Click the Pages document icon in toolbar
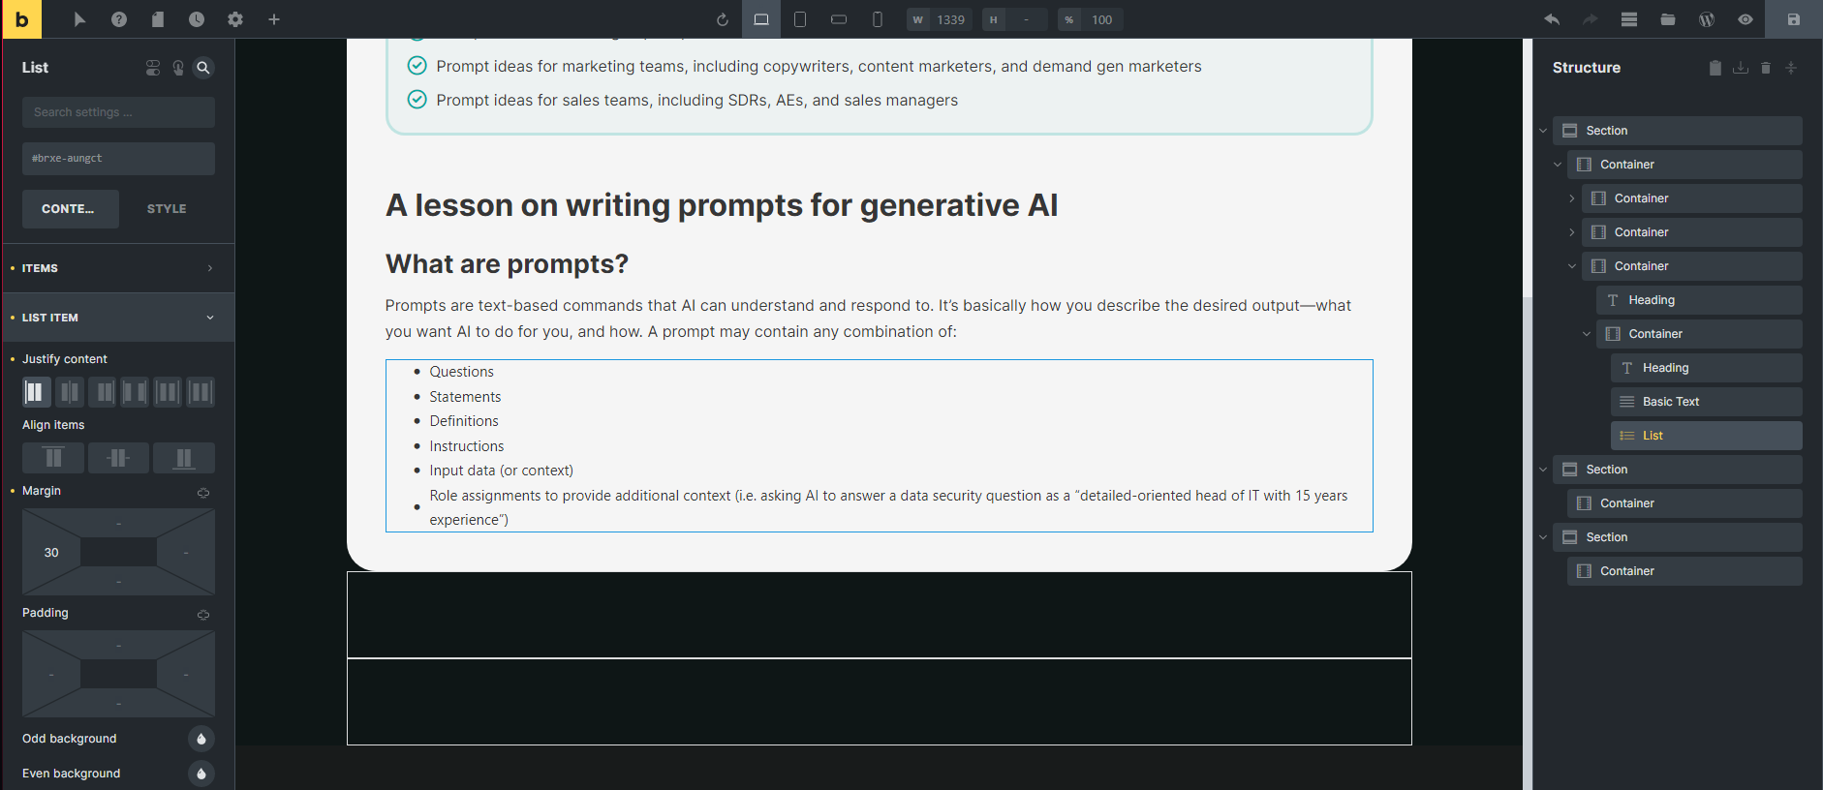 pyautogui.click(x=158, y=19)
